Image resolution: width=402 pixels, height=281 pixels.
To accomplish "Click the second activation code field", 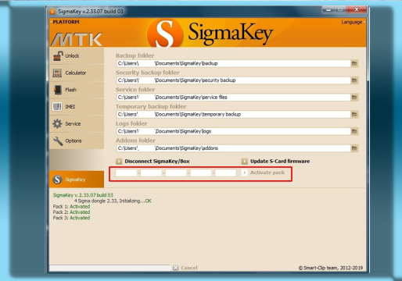I will point(151,173).
